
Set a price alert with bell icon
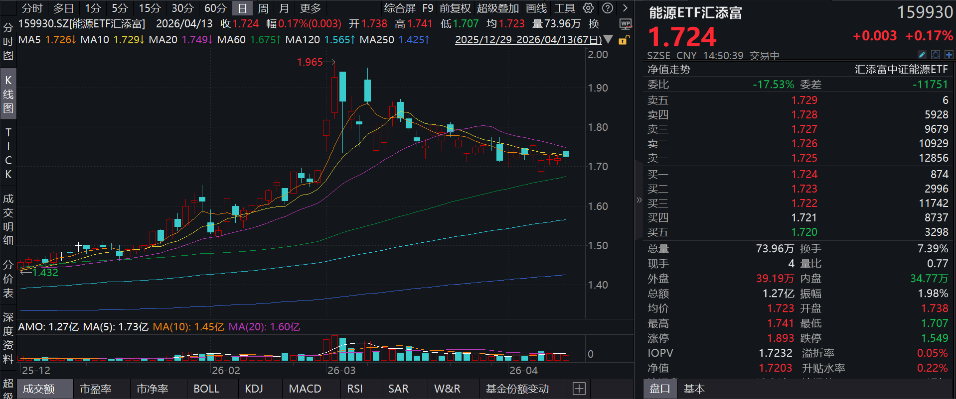[x=936, y=55]
